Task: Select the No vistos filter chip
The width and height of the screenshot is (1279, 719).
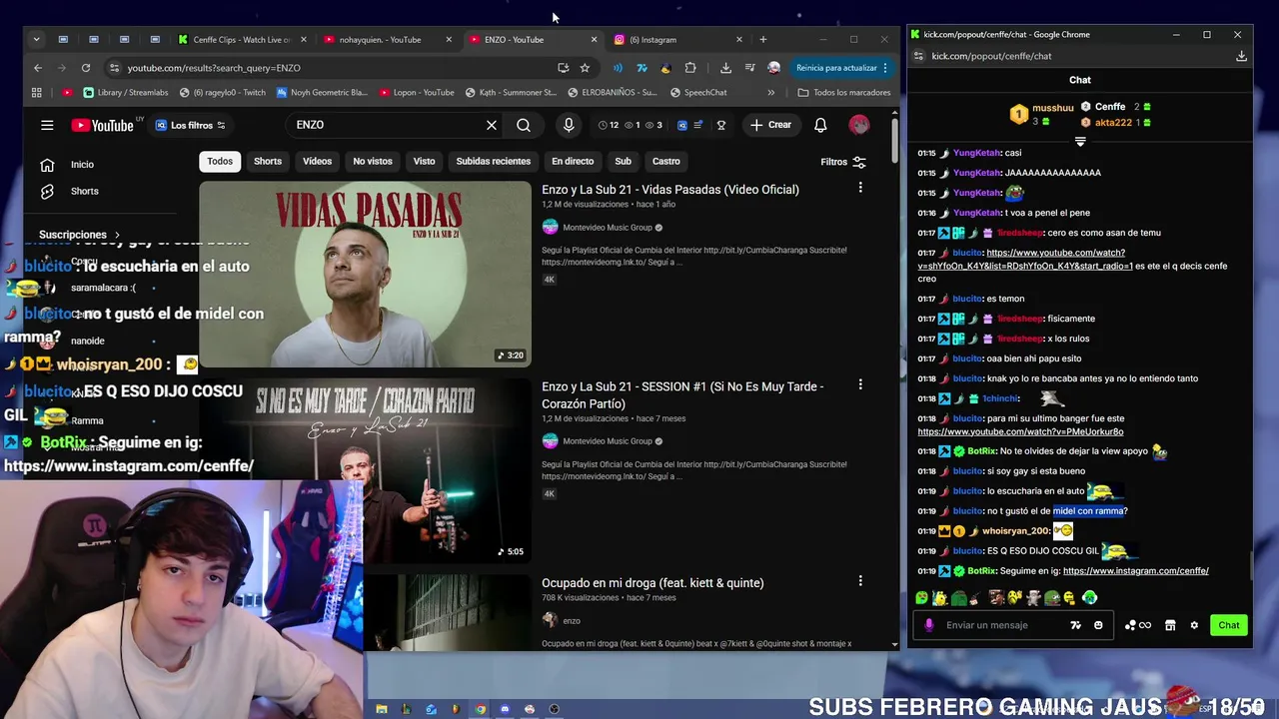Action: tap(373, 161)
